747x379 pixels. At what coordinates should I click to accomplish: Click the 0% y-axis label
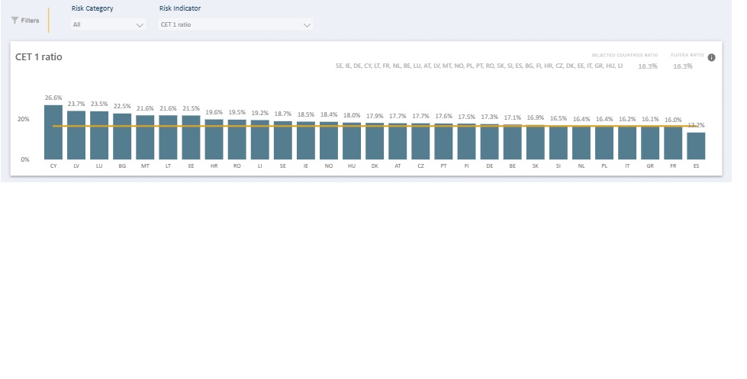pos(24,159)
